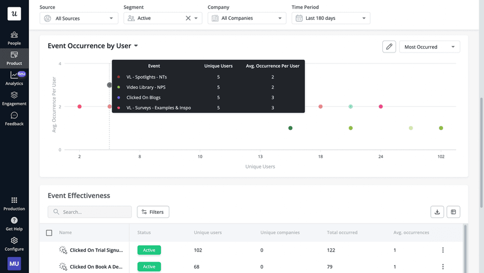Focus the Search events input field
This screenshot has width=484, height=273.
90,212
